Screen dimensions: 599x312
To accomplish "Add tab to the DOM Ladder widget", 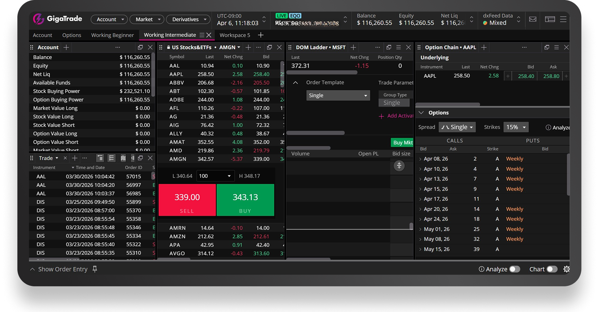I will click(x=353, y=47).
